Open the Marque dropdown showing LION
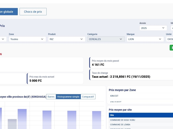This screenshot has width=173, height=129. pos(145,39)
